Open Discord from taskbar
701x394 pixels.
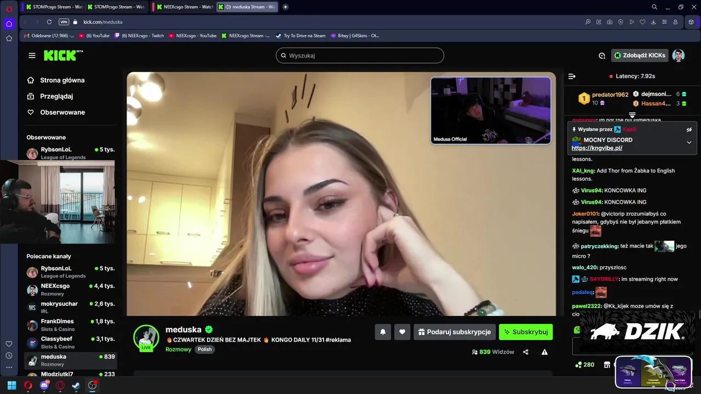[x=44, y=385]
